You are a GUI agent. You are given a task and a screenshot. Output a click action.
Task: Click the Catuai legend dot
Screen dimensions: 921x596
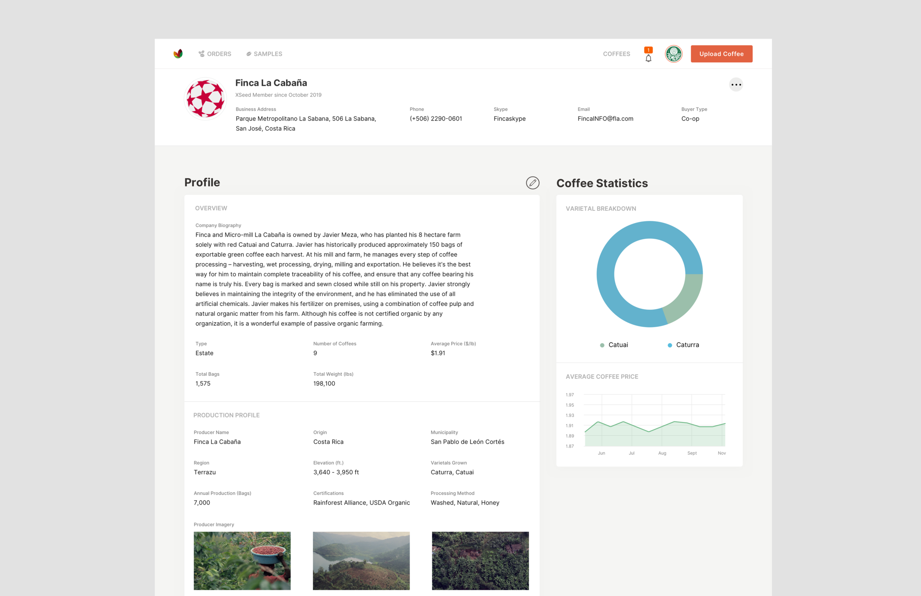(x=602, y=345)
